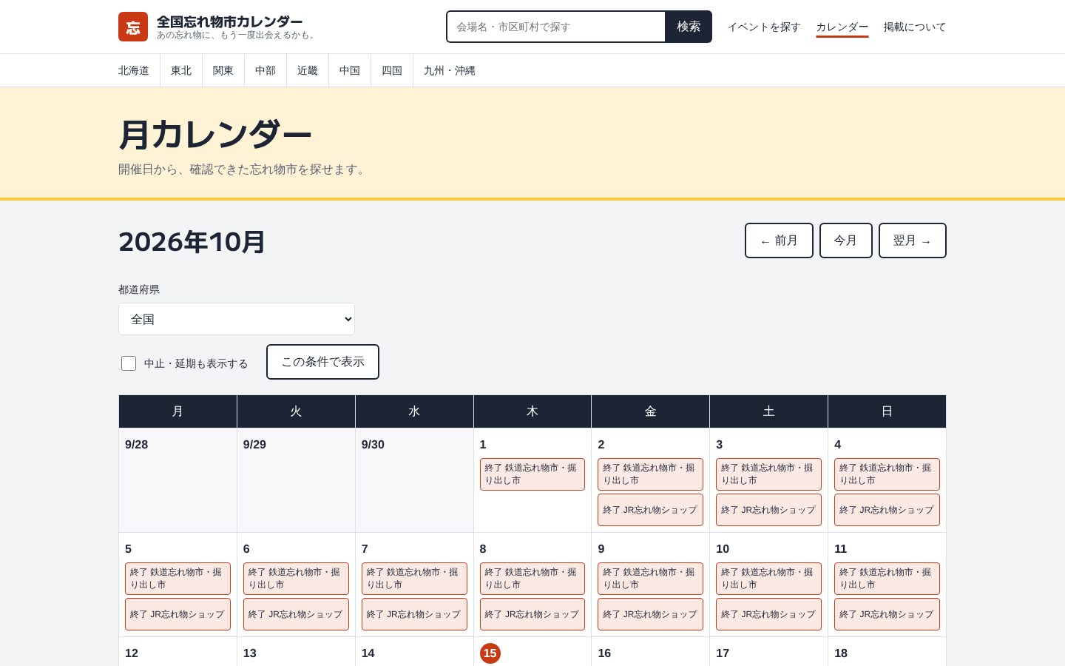Jump to current month with 今月

(846, 240)
